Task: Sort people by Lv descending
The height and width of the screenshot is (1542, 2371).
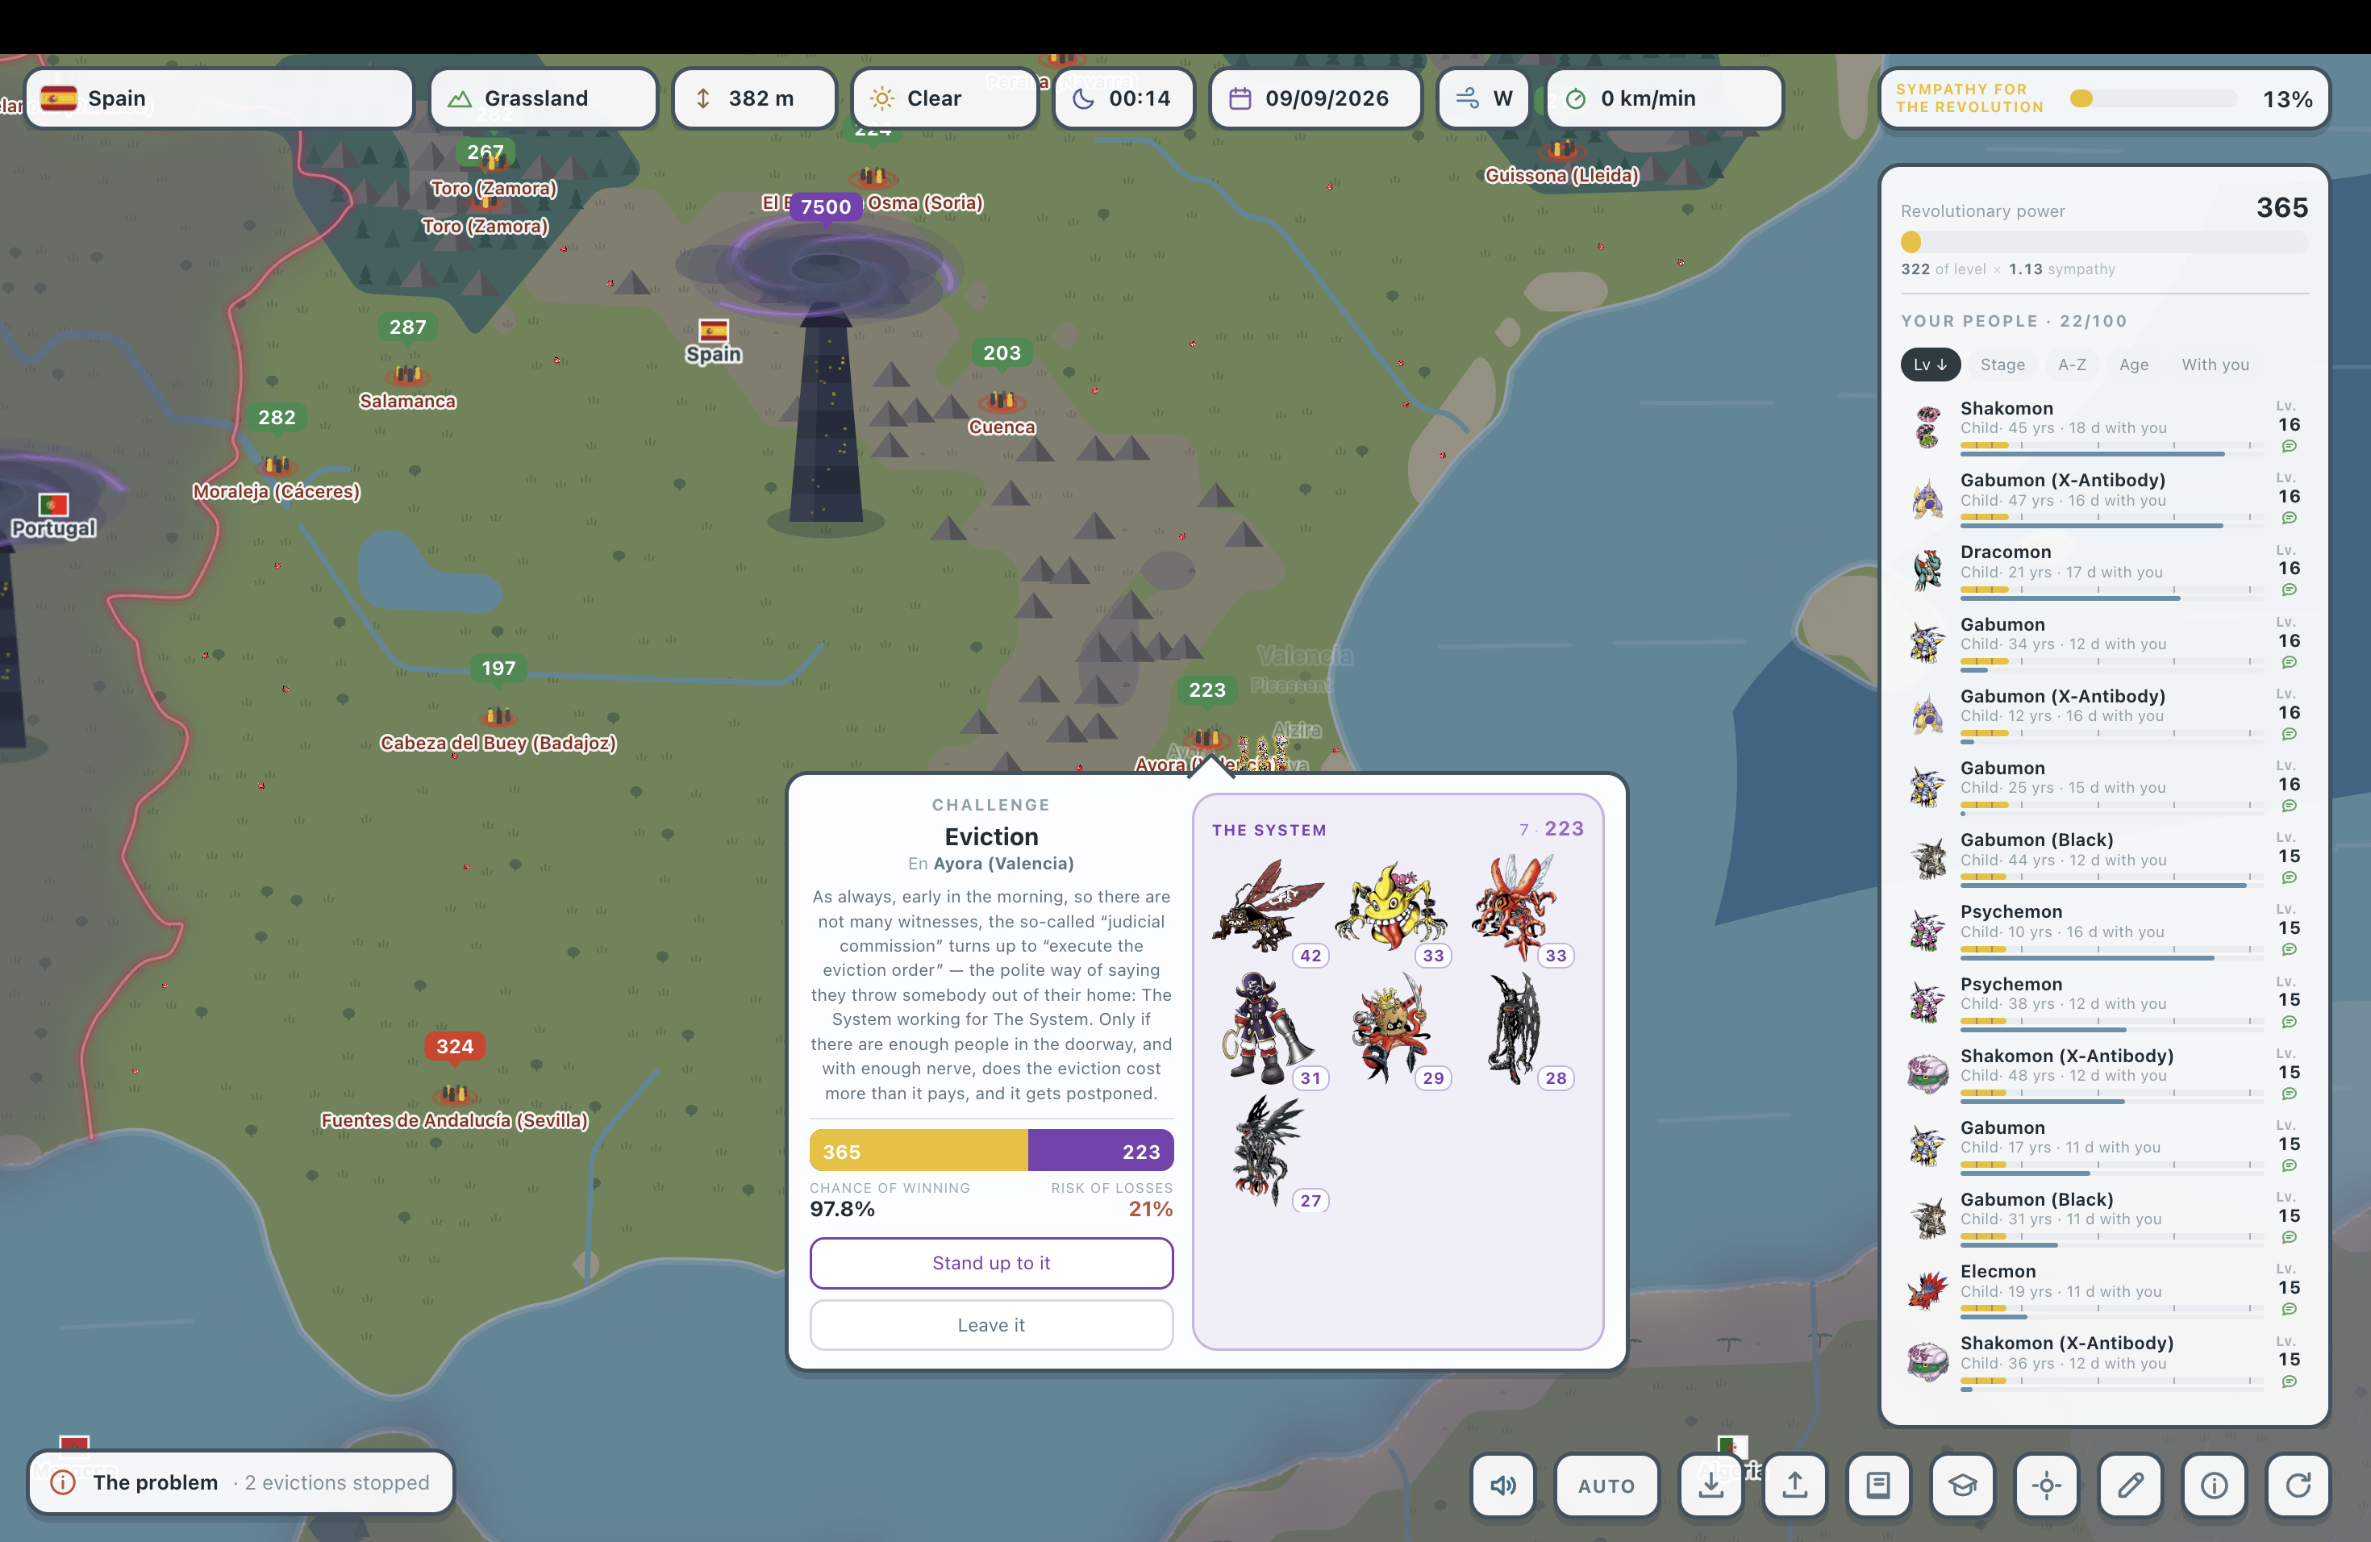Action: (x=1930, y=365)
